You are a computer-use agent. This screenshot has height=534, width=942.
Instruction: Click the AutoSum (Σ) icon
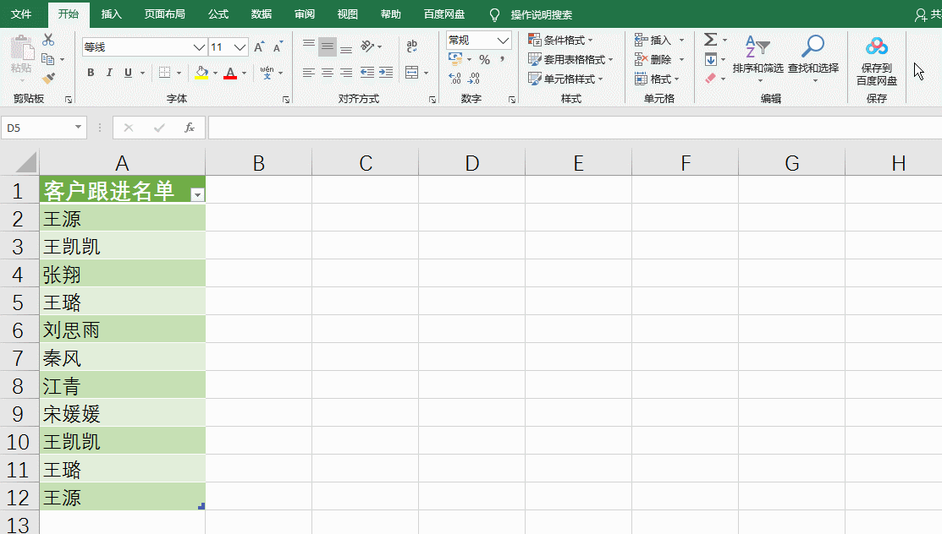pos(712,39)
